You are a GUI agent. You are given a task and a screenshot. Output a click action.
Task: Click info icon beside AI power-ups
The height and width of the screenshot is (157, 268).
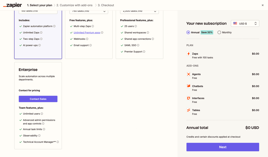click(x=40, y=45)
